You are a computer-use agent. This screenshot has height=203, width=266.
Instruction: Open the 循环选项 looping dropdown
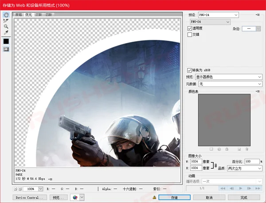232,181
